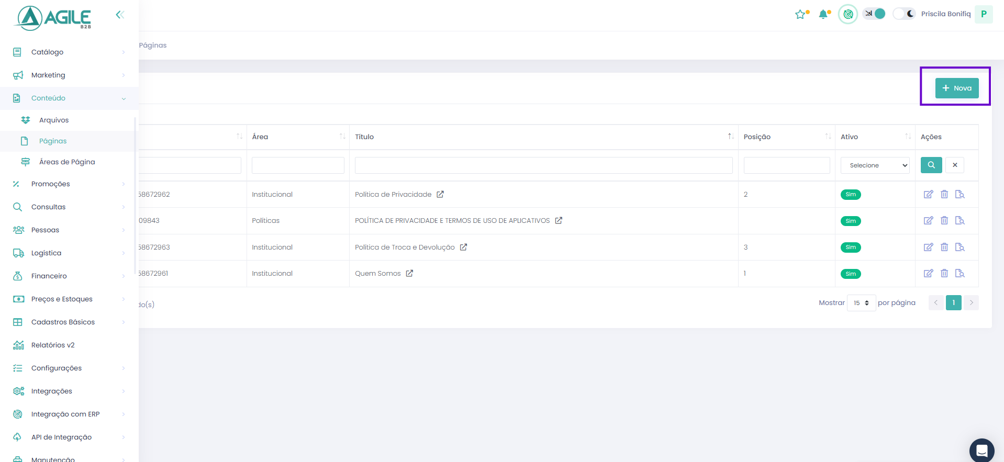Open POLÍTICA DE PRIVACIDADE E TERMOS external link

[559, 220]
